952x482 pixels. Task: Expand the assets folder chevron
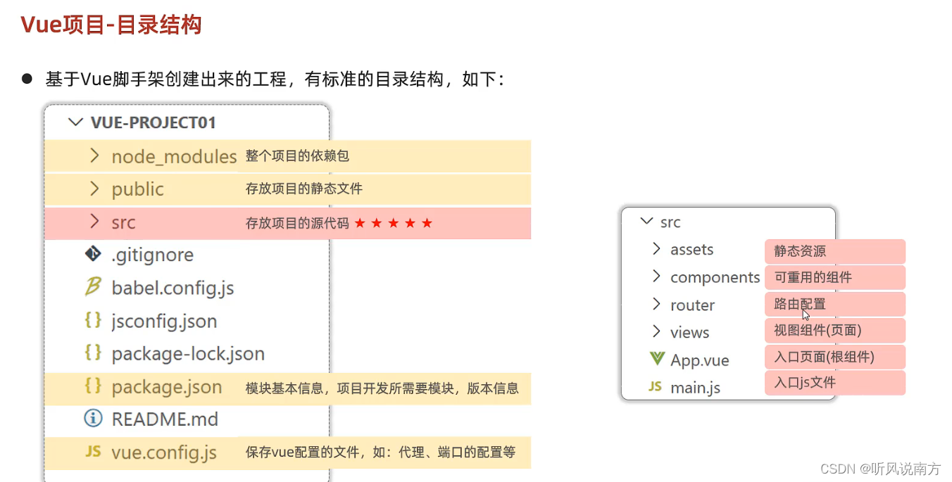657,249
